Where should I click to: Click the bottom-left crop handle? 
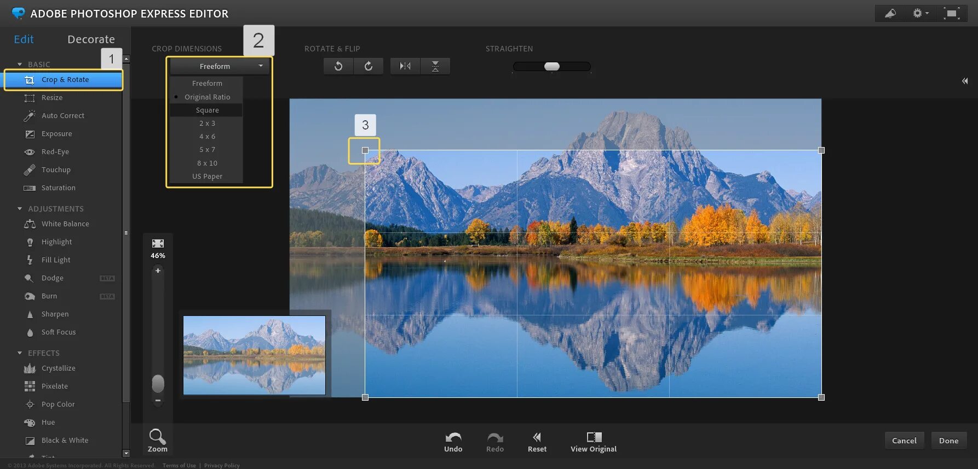[x=365, y=397]
